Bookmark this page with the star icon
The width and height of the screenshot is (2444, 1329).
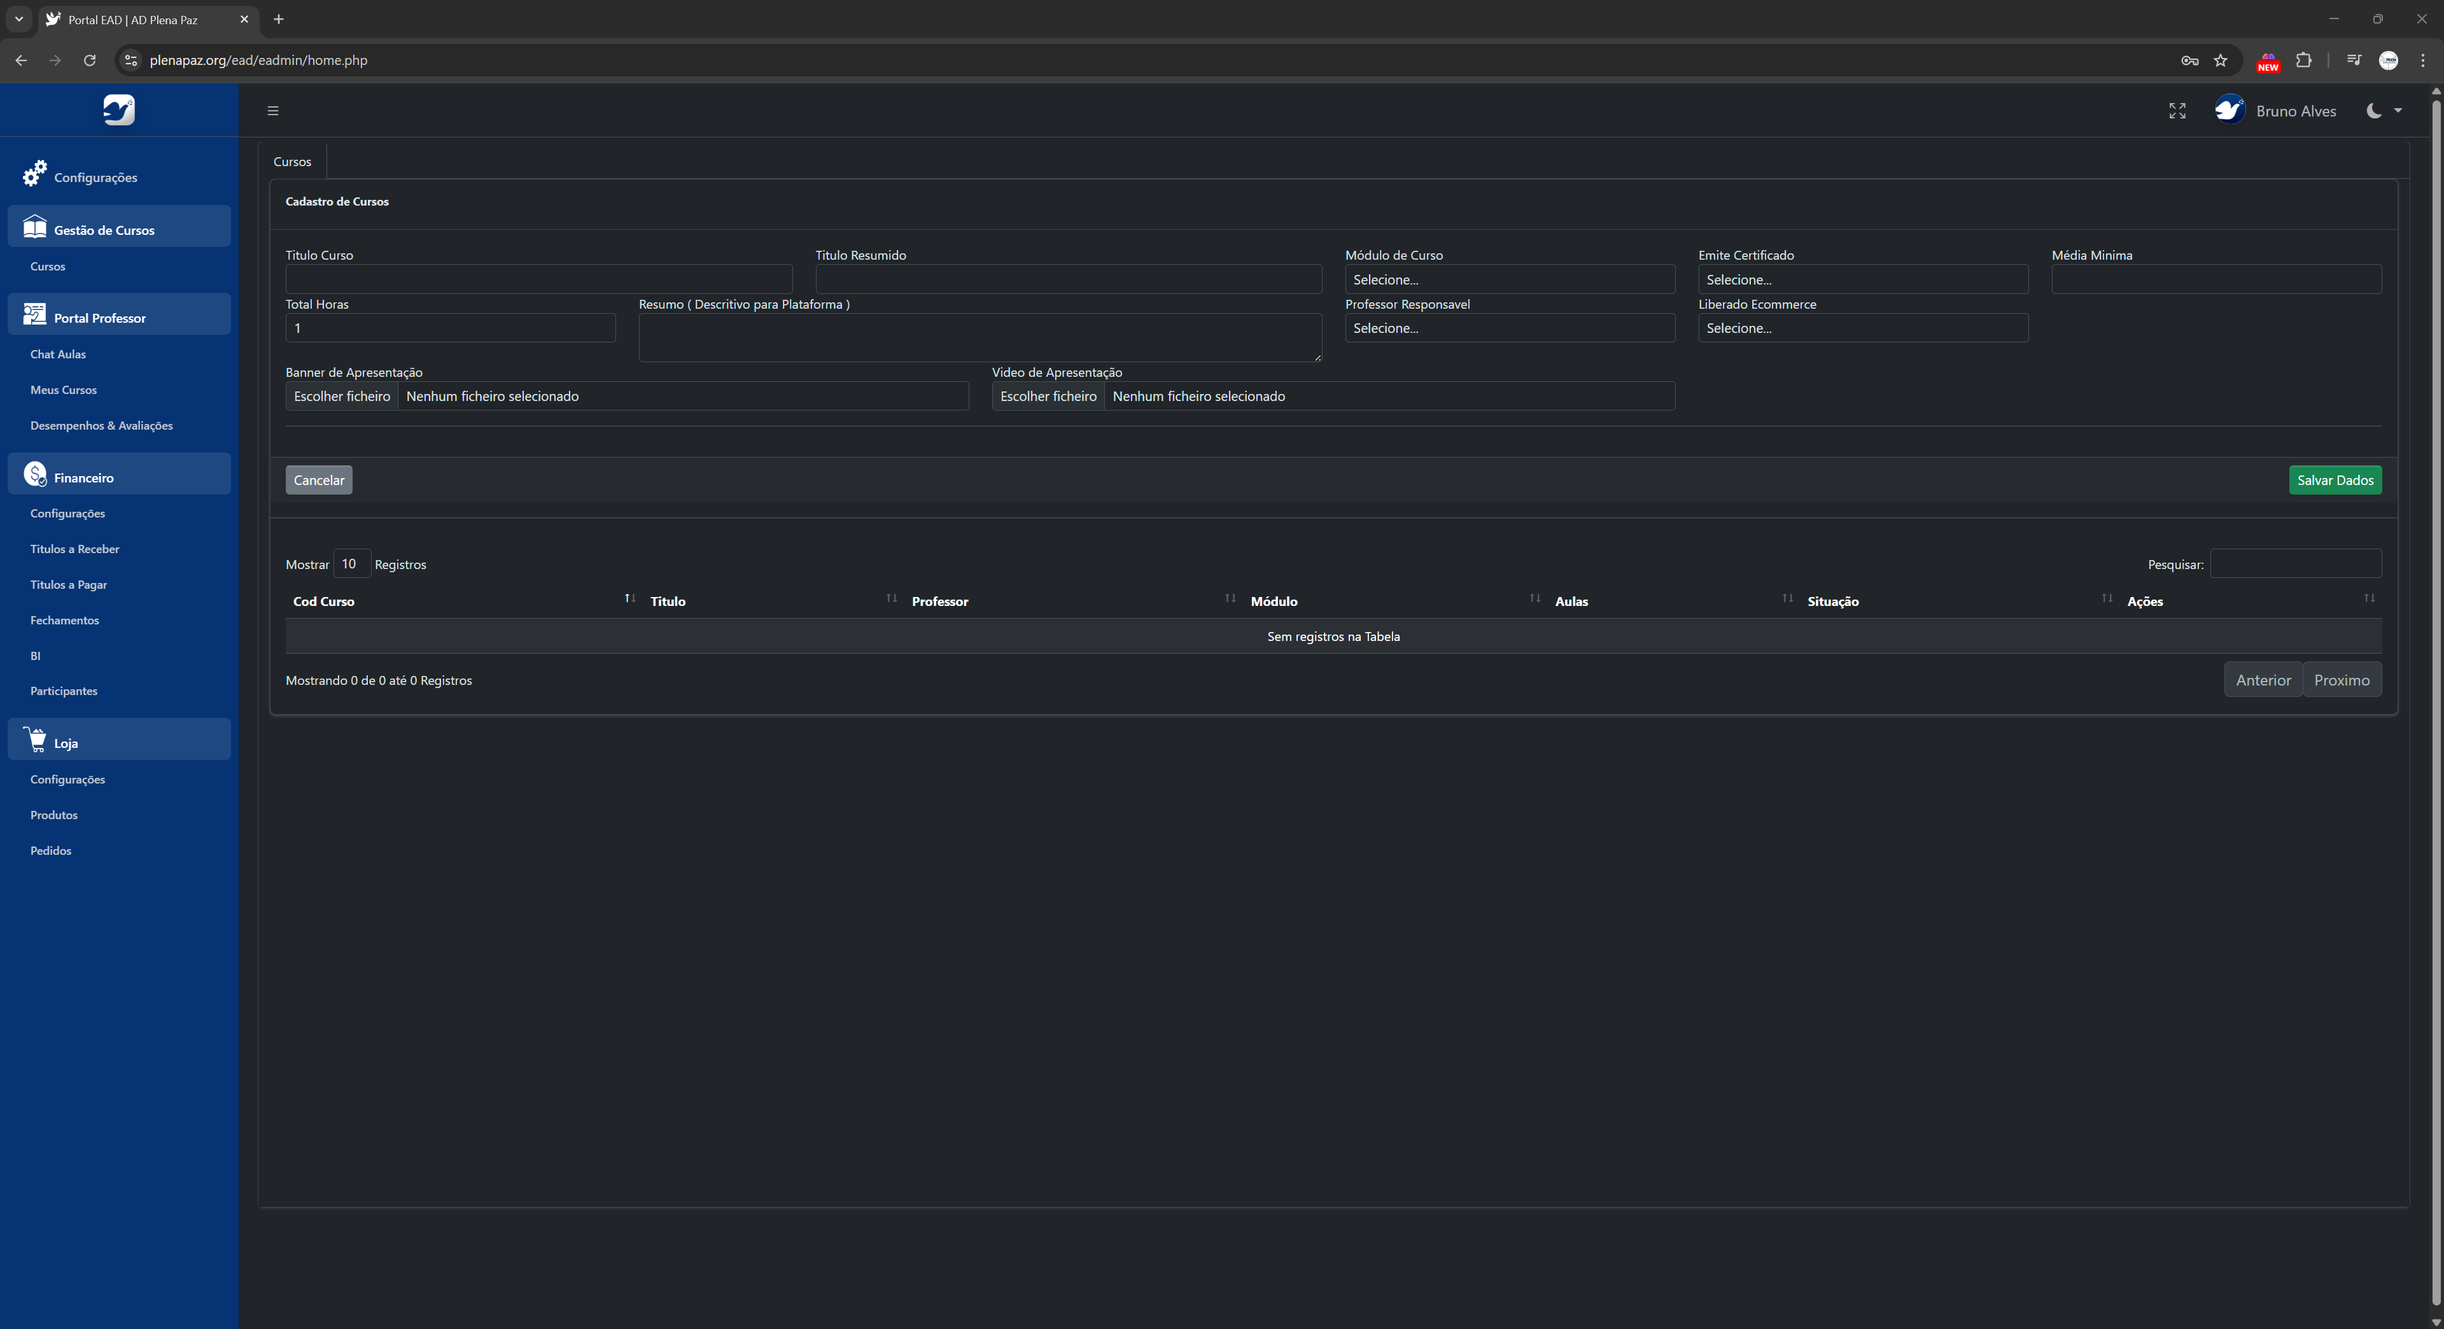pos(2220,60)
